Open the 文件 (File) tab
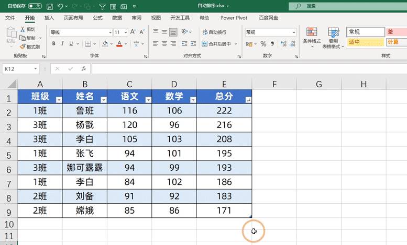The height and width of the screenshot is (245, 407). [x=10, y=18]
